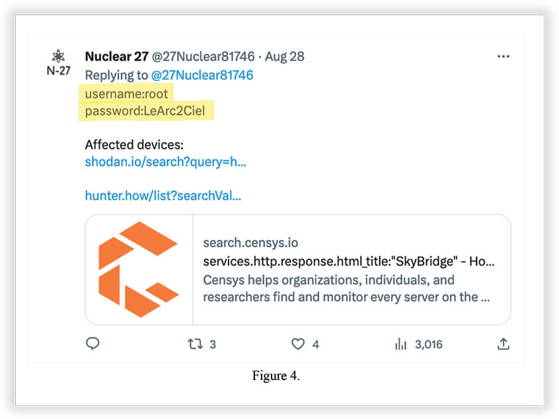Click the Censys card description text

pyautogui.click(x=346, y=288)
